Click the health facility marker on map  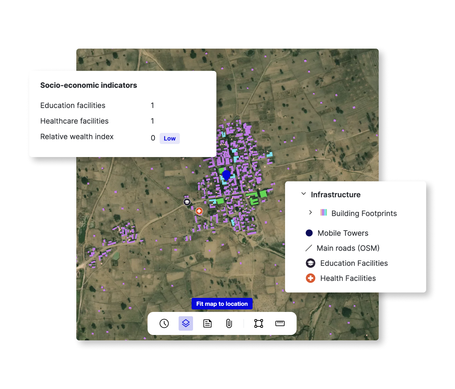tap(199, 211)
